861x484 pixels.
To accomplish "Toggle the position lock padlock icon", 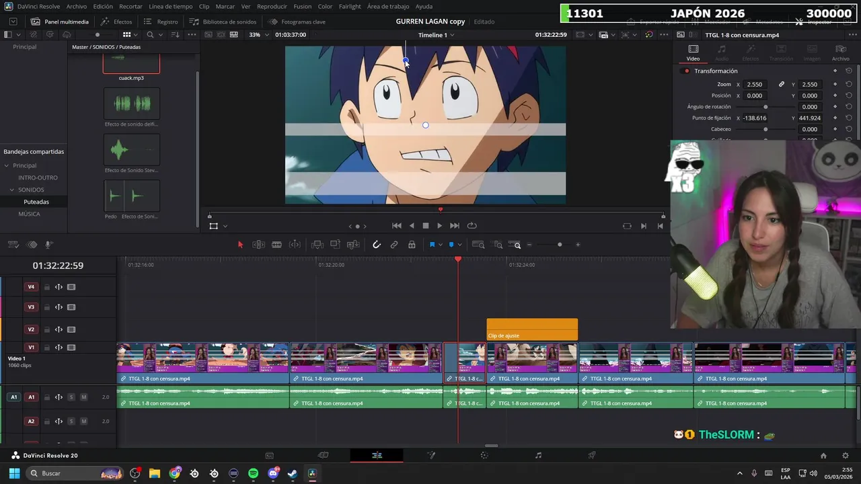I will [412, 245].
